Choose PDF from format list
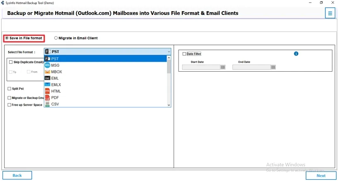Image resolution: width=339 pixels, height=181 pixels. tap(105, 98)
